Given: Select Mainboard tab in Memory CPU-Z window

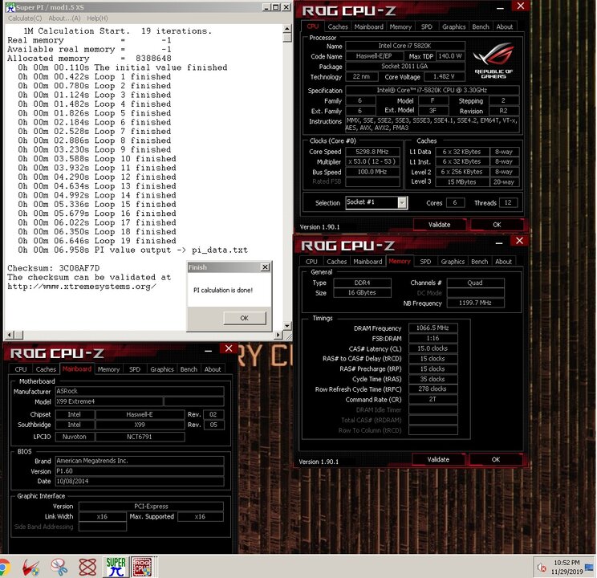Looking at the screenshot, I should click(x=368, y=262).
